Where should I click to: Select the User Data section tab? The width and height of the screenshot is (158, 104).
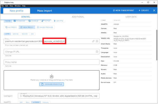click(131, 17)
